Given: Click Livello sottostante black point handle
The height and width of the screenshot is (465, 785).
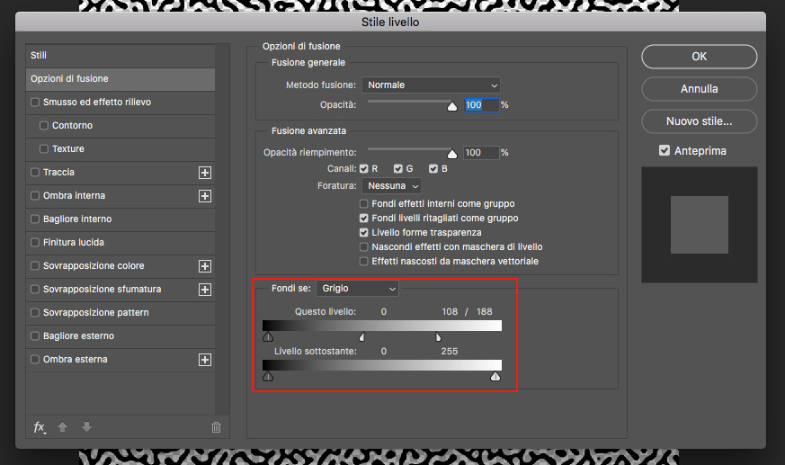Looking at the screenshot, I should 268,376.
